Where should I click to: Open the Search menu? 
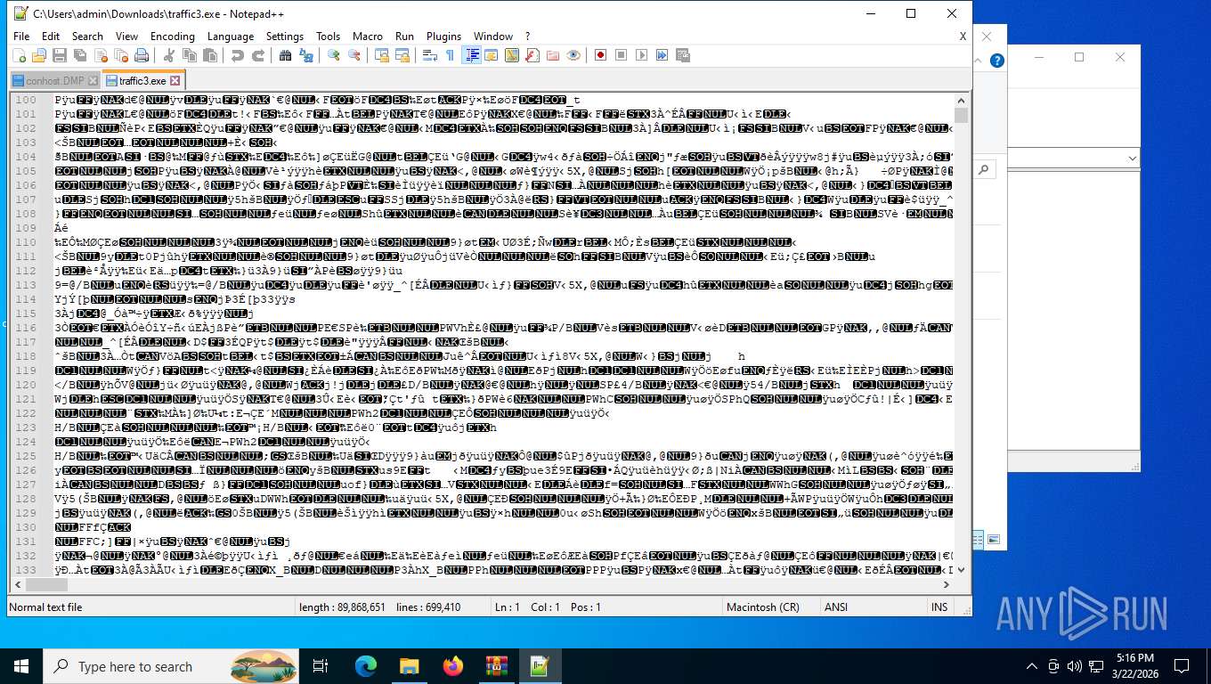pyautogui.click(x=87, y=36)
